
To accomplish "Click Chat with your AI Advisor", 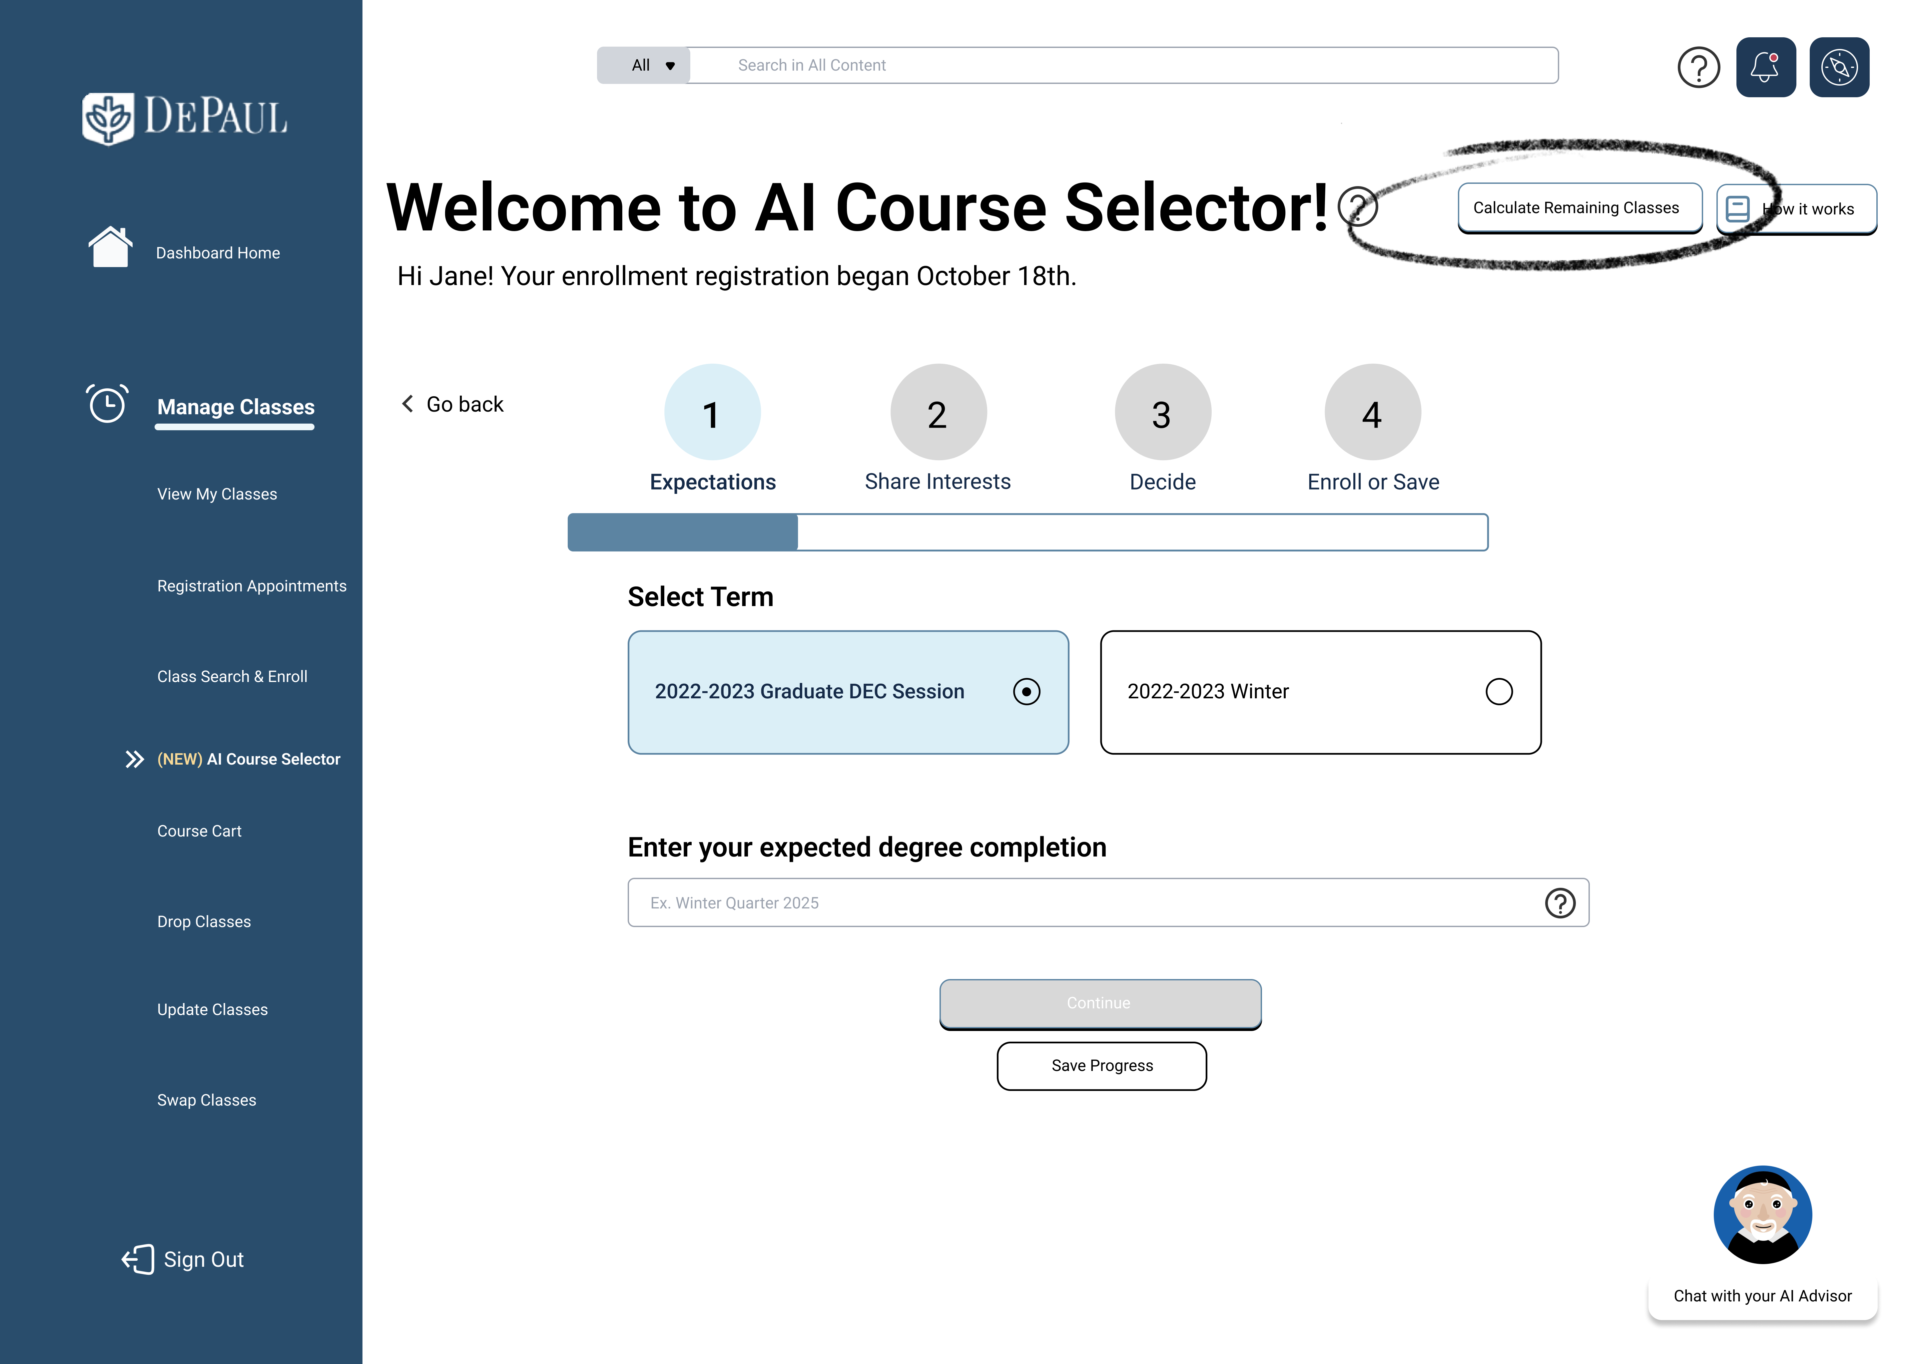I will tap(1763, 1296).
